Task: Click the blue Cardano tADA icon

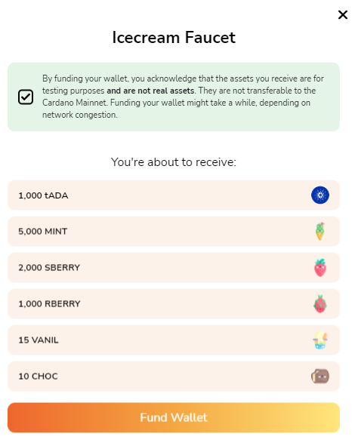Action: 320,195
